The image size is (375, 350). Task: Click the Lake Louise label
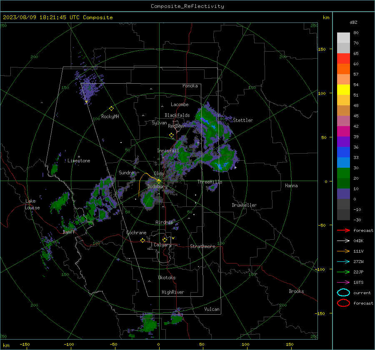pos(32,204)
